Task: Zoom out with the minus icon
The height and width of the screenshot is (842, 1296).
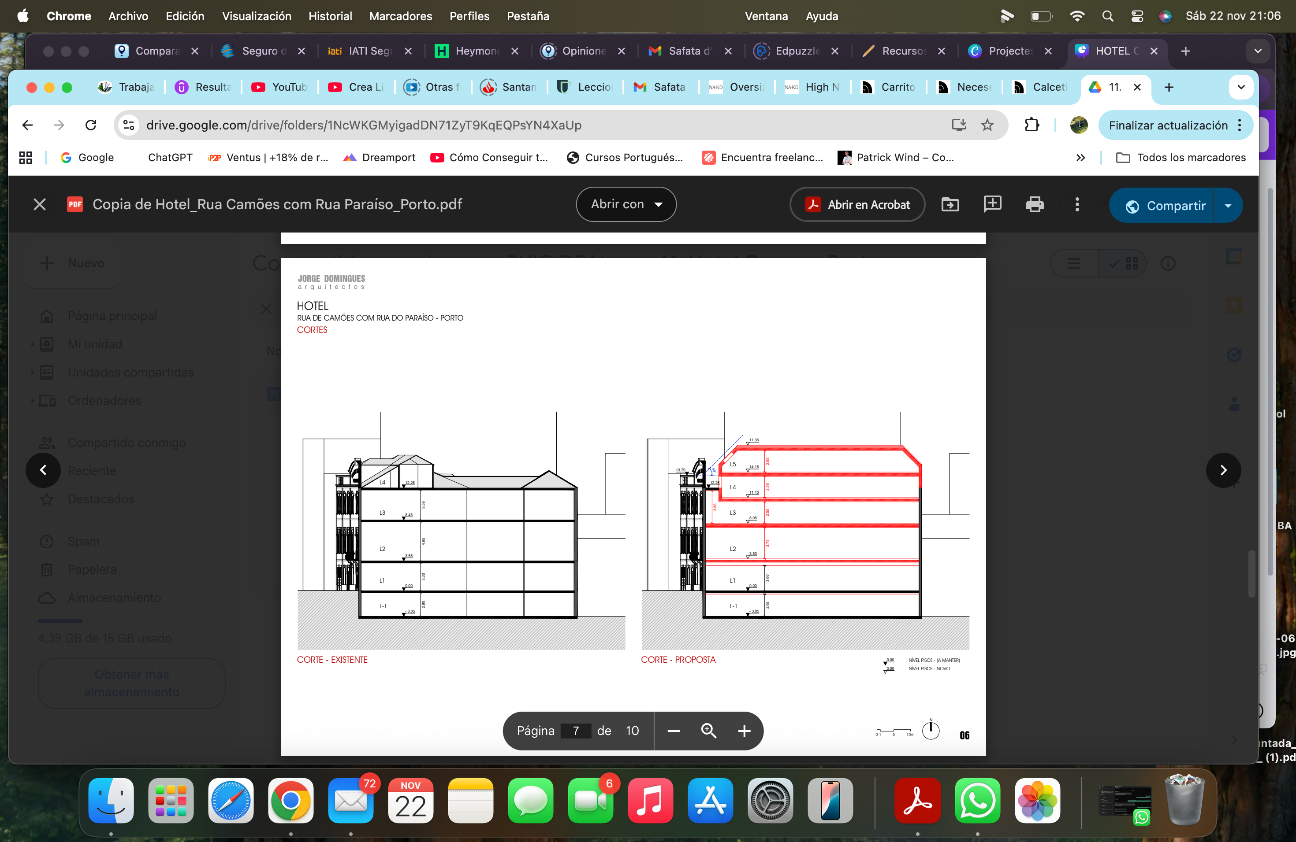Action: pos(674,731)
